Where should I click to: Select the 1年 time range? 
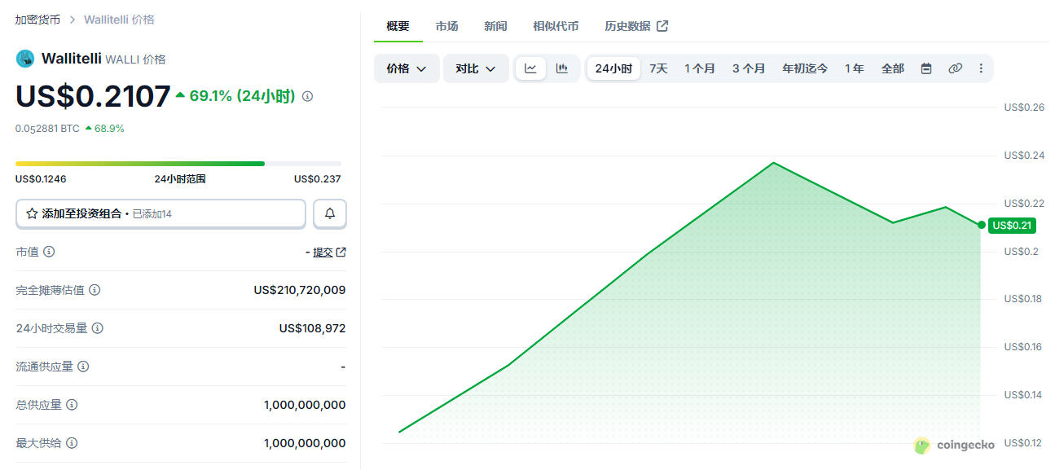point(855,68)
